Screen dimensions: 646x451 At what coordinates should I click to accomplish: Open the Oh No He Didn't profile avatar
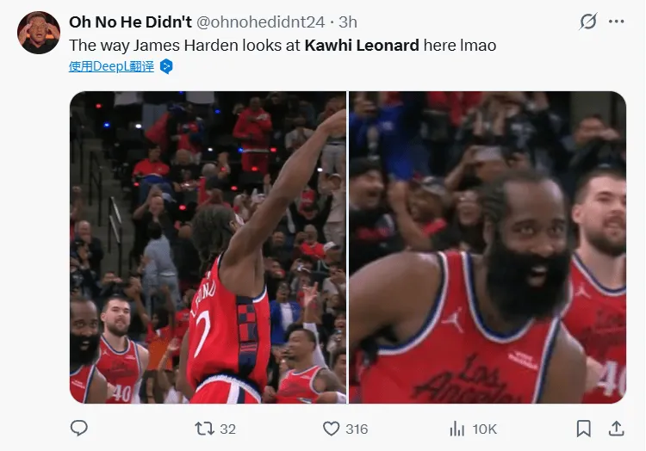[x=39, y=33]
